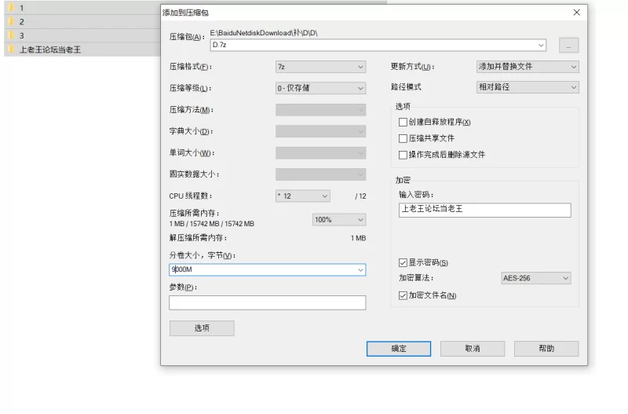This screenshot has width=628, height=414.
Task: Open the 字典大小 dropdown
Action: (x=320, y=131)
